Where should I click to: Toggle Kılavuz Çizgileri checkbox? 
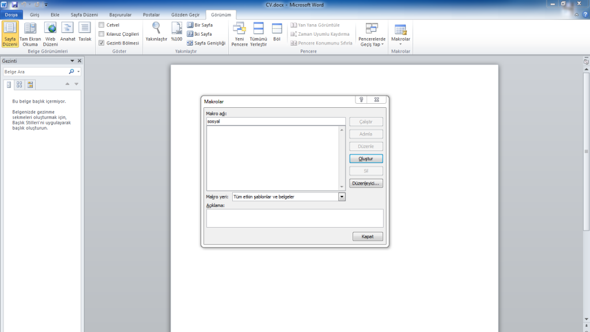pos(101,34)
